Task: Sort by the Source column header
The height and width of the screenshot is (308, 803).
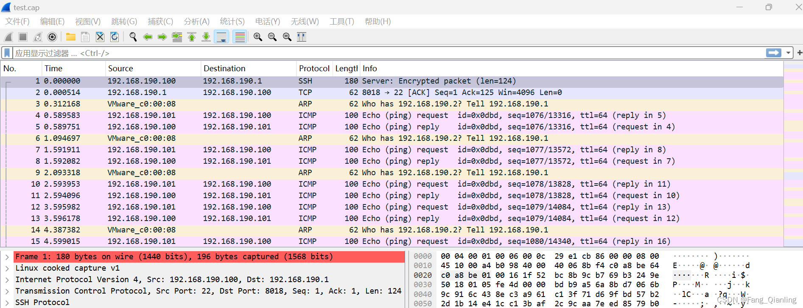Action: click(153, 68)
